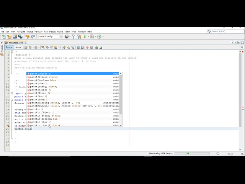Click the Downloading HTTP Javadoc progress bar
The image size is (245, 184).
pyautogui.click(x=191, y=153)
